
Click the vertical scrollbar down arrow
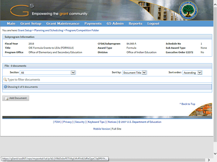[x=215, y=154]
